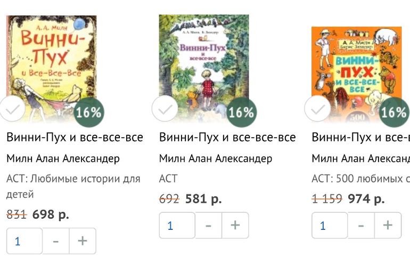This screenshot has width=410, height=273.
Task: Decrease quantity of the 581 р. book
Action: click(x=208, y=225)
